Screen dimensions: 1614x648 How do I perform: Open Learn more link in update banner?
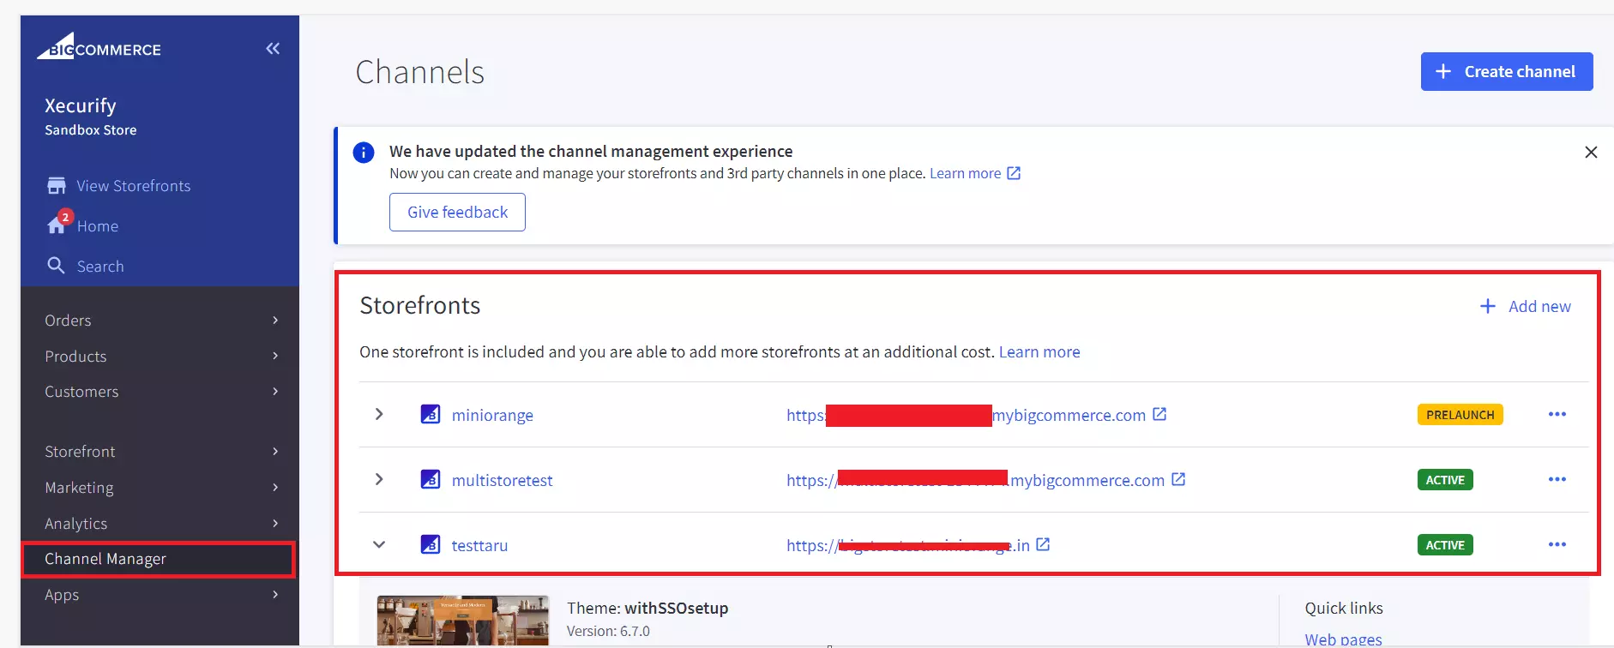965,173
